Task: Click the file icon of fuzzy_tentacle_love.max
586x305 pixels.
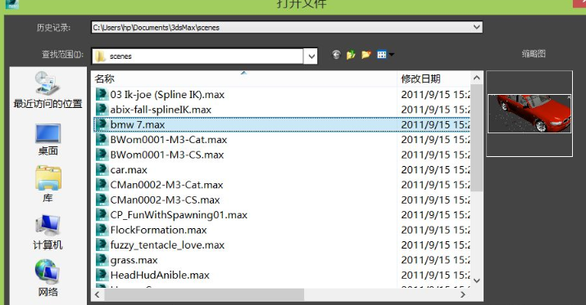Action: point(102,244)
